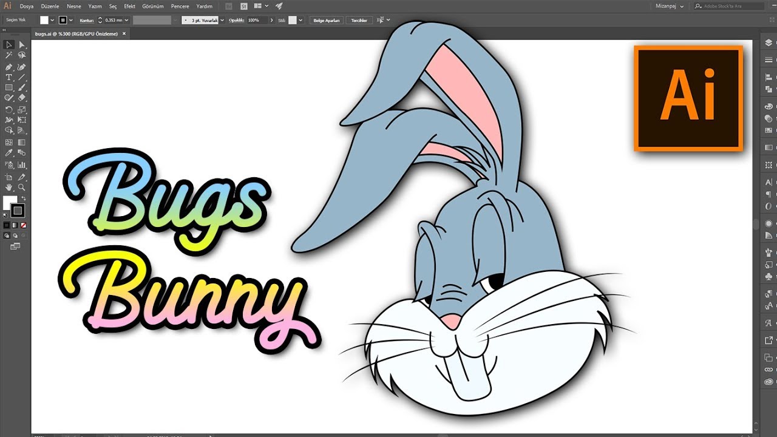Select the Pen tool

click(9, 66)
